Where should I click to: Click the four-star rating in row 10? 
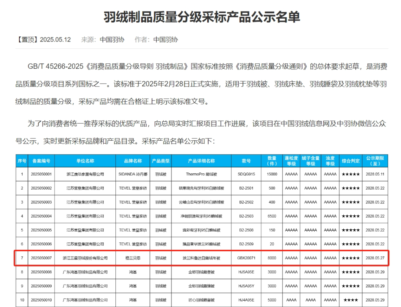tap(351, 300)
